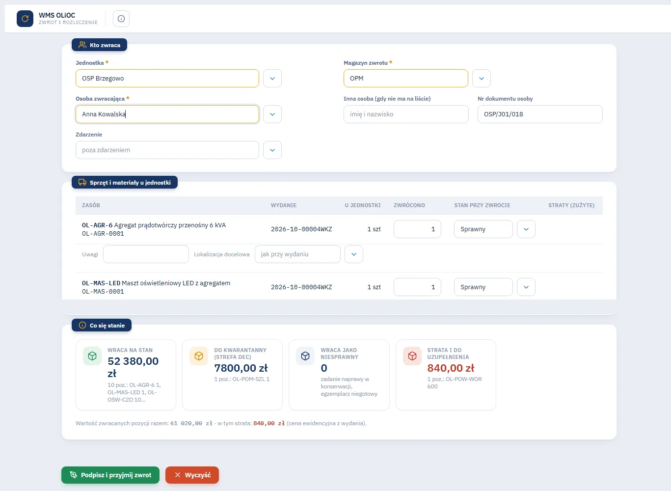Screen dimensions: 671x491
Task: Click the WYDANIE column header
Action: tap(284, 205)
